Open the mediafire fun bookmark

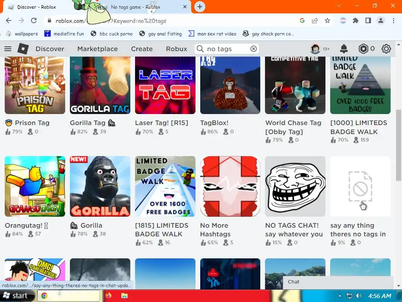pos(64,34)
